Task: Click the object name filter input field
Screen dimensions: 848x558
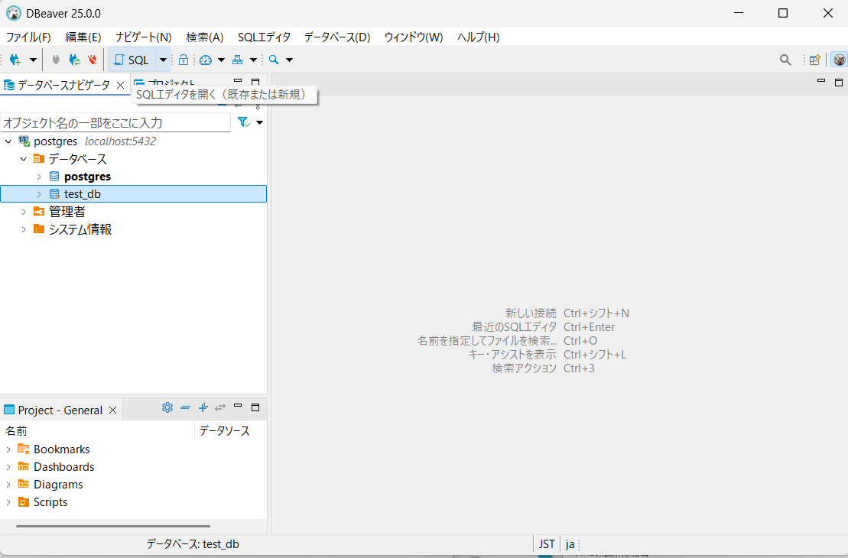Action: [115, 122]
